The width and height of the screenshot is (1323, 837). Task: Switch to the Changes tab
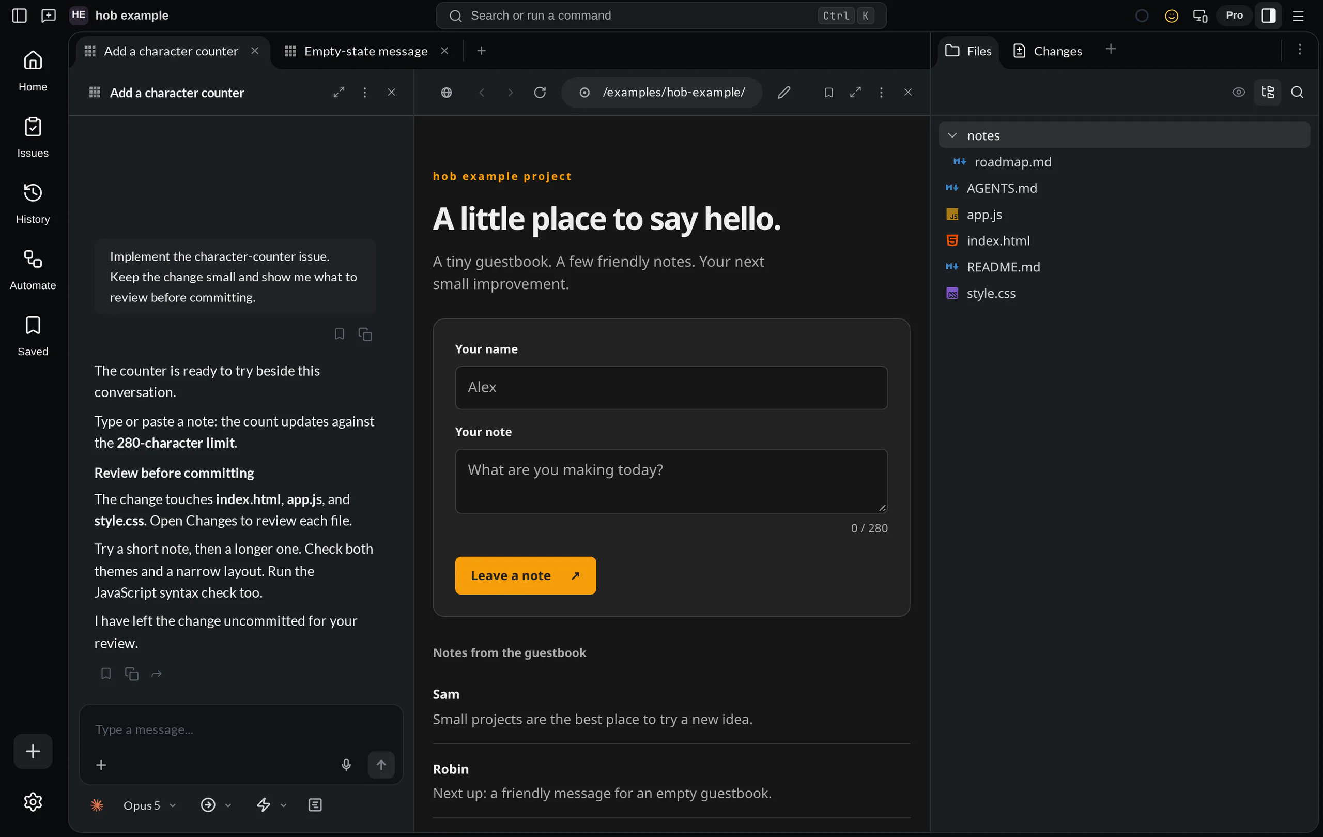click(x=1047, y=51)
